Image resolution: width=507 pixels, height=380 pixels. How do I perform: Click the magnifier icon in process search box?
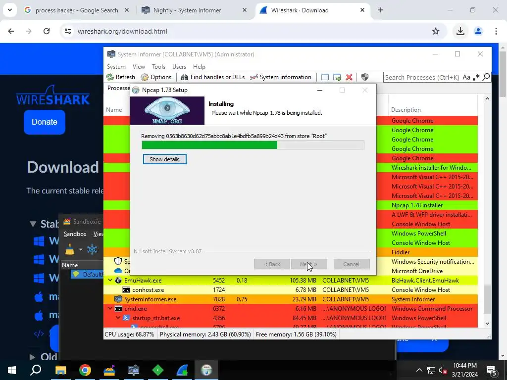(x=486, y=77)
